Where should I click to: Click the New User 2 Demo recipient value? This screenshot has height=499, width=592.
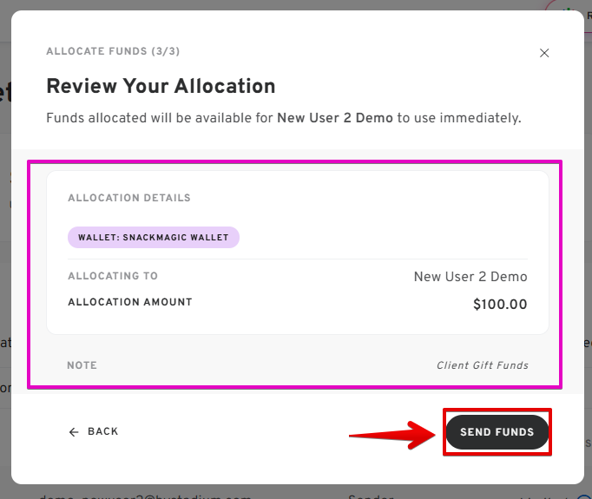coord(470,277)
